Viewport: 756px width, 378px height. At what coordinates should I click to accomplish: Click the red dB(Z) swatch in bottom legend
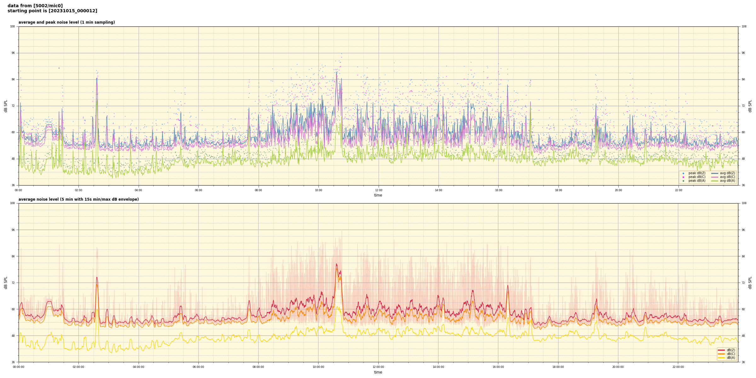coord(721,350)
